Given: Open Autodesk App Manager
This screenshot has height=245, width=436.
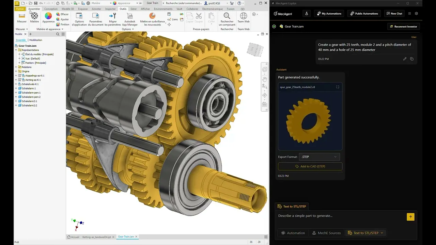Looking at the screenshot, I should tap(130, 19).
